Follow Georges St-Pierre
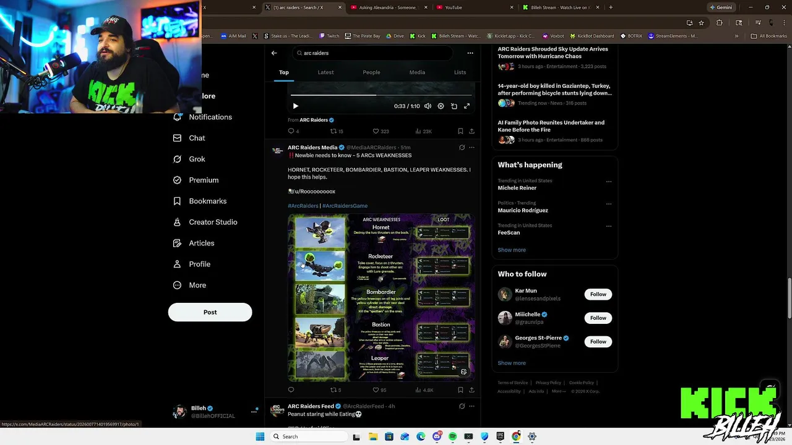This screenshot has width=792, height=445. [x=598, y=341]
